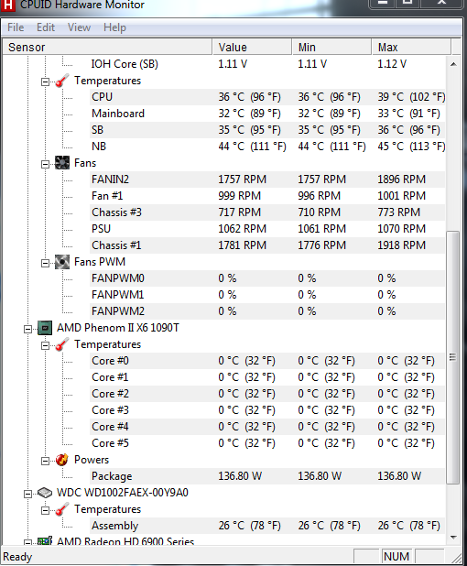This screenshot has width=467, height=566.
Task: Click the CPU chip icon for AMD Phenom II
Action: (x=45, y=328)
